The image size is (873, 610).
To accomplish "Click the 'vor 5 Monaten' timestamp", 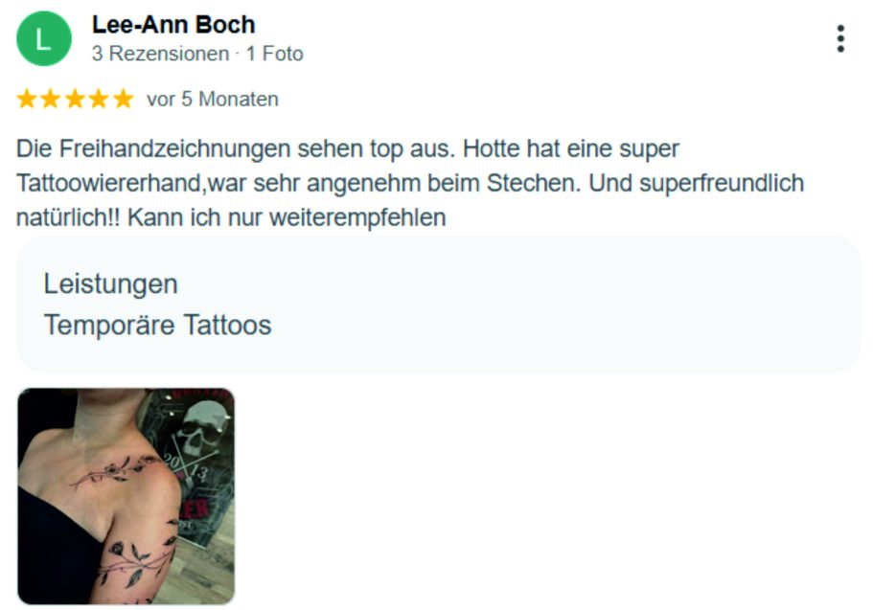I will [x=212, y=99].
